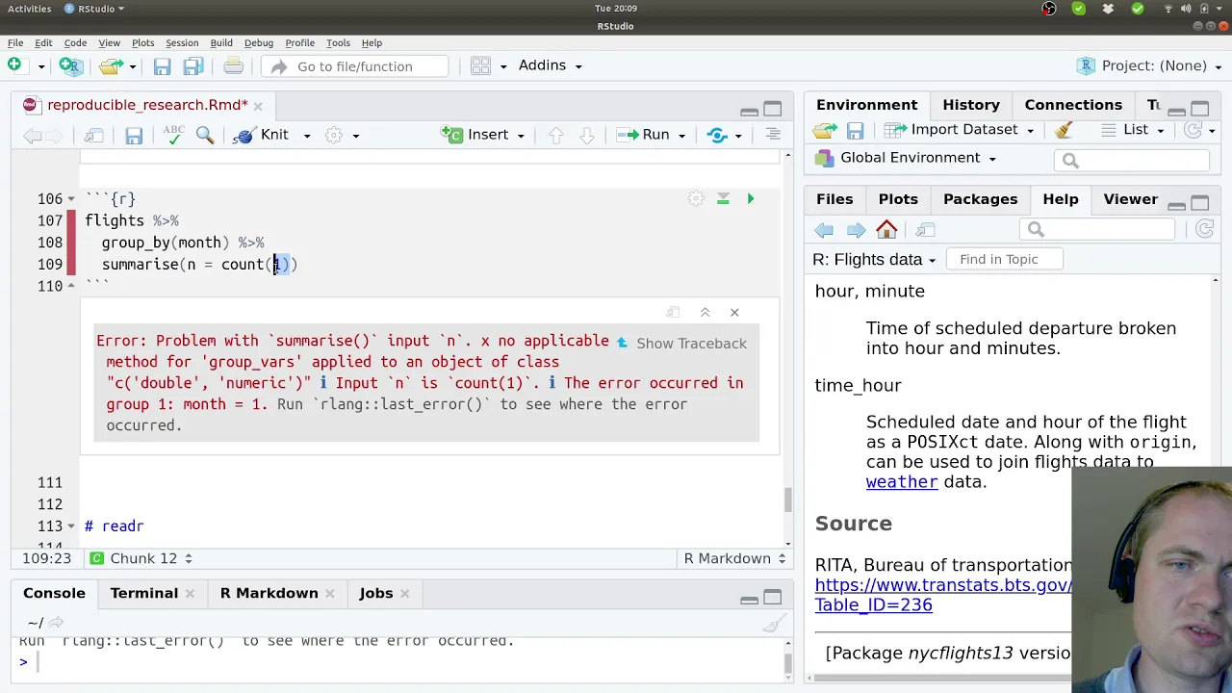Clear console broom icon
Image resolution: width=1232 pixels, height=693 pixels.
(774, 624)
